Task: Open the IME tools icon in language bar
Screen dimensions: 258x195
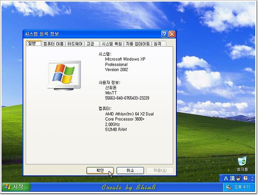Action: [x=238, y=178]
